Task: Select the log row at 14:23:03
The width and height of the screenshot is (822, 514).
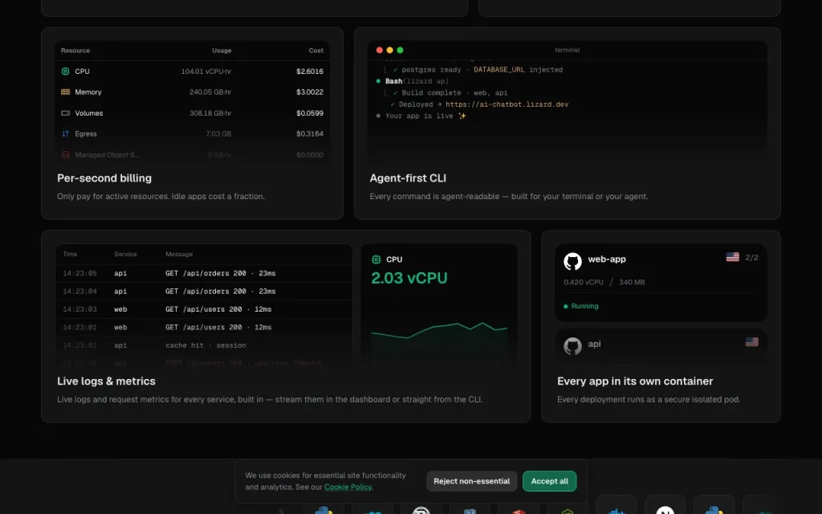Action: coord(204,309)
